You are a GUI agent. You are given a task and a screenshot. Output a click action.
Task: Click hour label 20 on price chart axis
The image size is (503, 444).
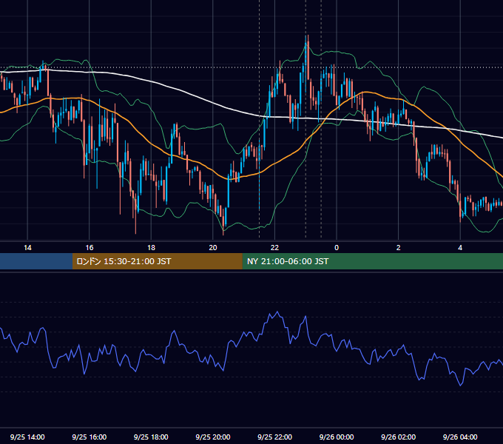(213, 248)
